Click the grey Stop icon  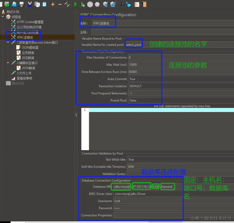coord(90,4)
